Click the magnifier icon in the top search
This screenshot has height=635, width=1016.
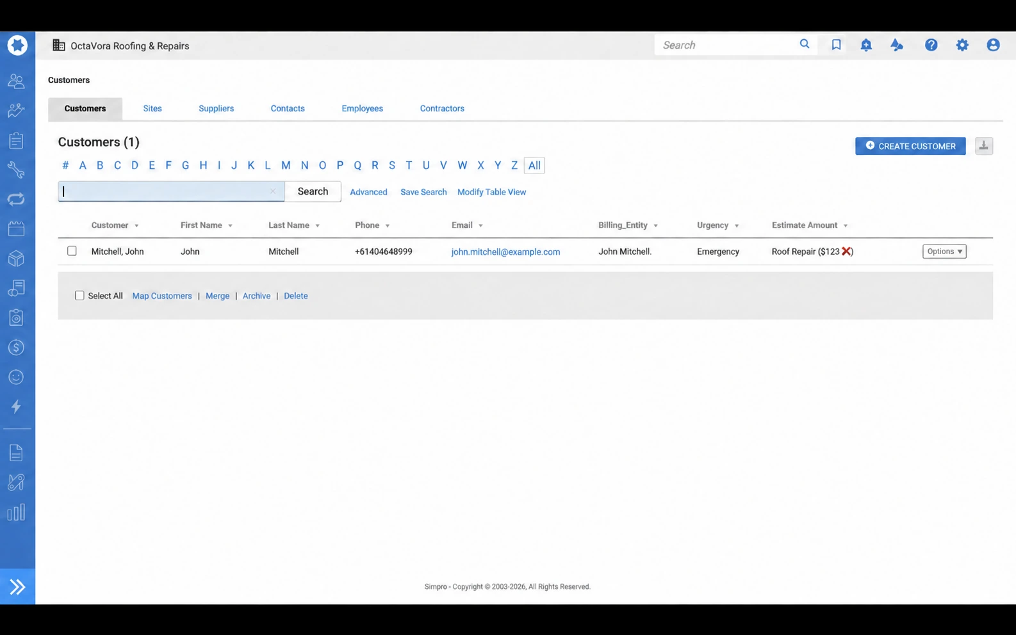click(805, 44)
